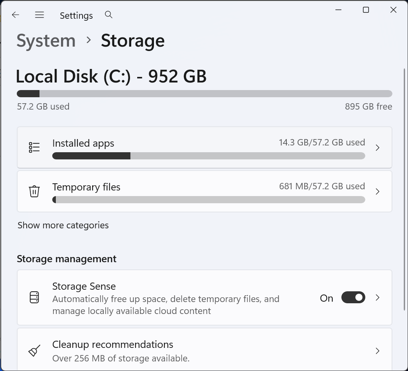The image size is (408, 371).
Task: Open Cleanup recommendations entry
Action: [x=113, y=345]
